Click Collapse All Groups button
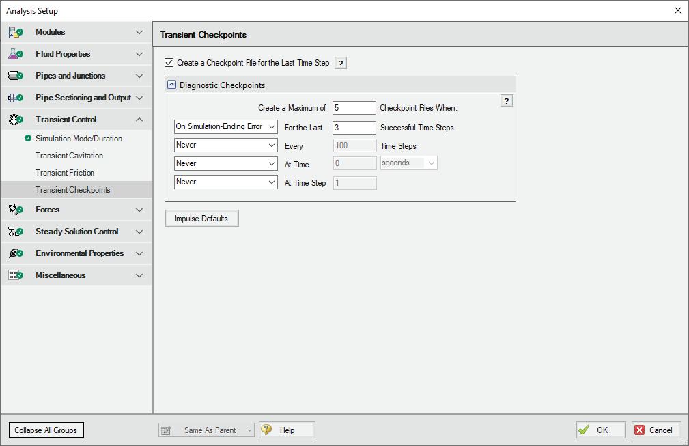Screen dimensions: 689x446 point(46,430)
